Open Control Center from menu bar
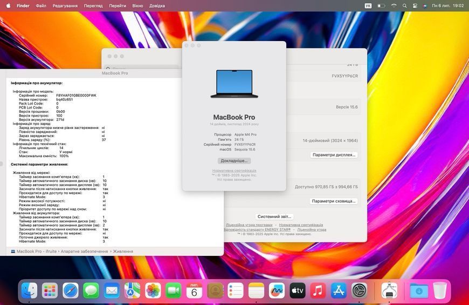This screenshot has width=469, height=305. tap(415, 5)
